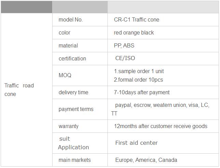Select 'red orange black' text
The width and height of the screenshot is (220, 168).
coord(134,32)
